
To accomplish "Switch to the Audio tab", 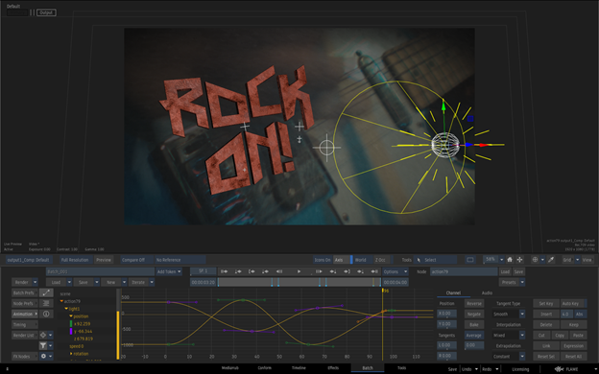I will point(487,292).
